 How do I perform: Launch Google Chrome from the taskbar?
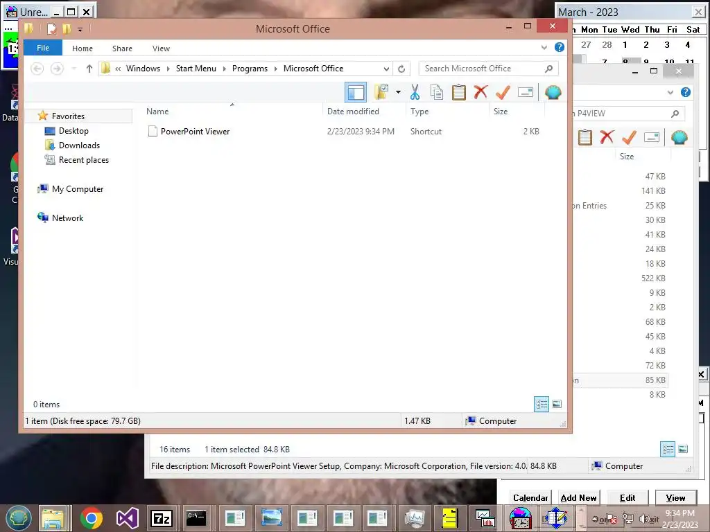[91, 518]
